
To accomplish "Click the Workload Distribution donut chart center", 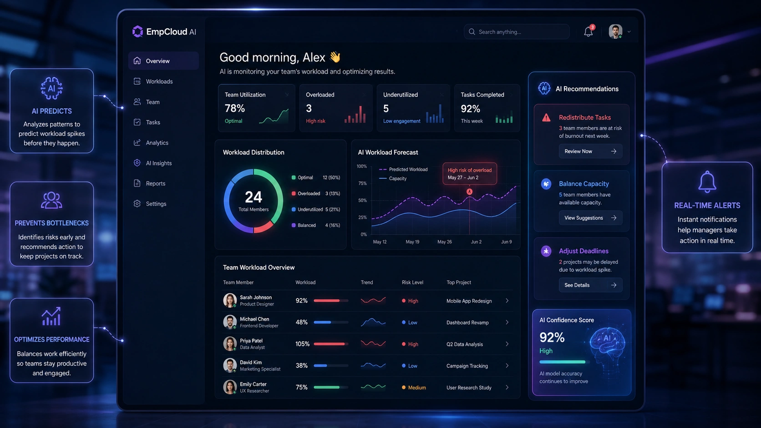I will [x=254, y=201].
